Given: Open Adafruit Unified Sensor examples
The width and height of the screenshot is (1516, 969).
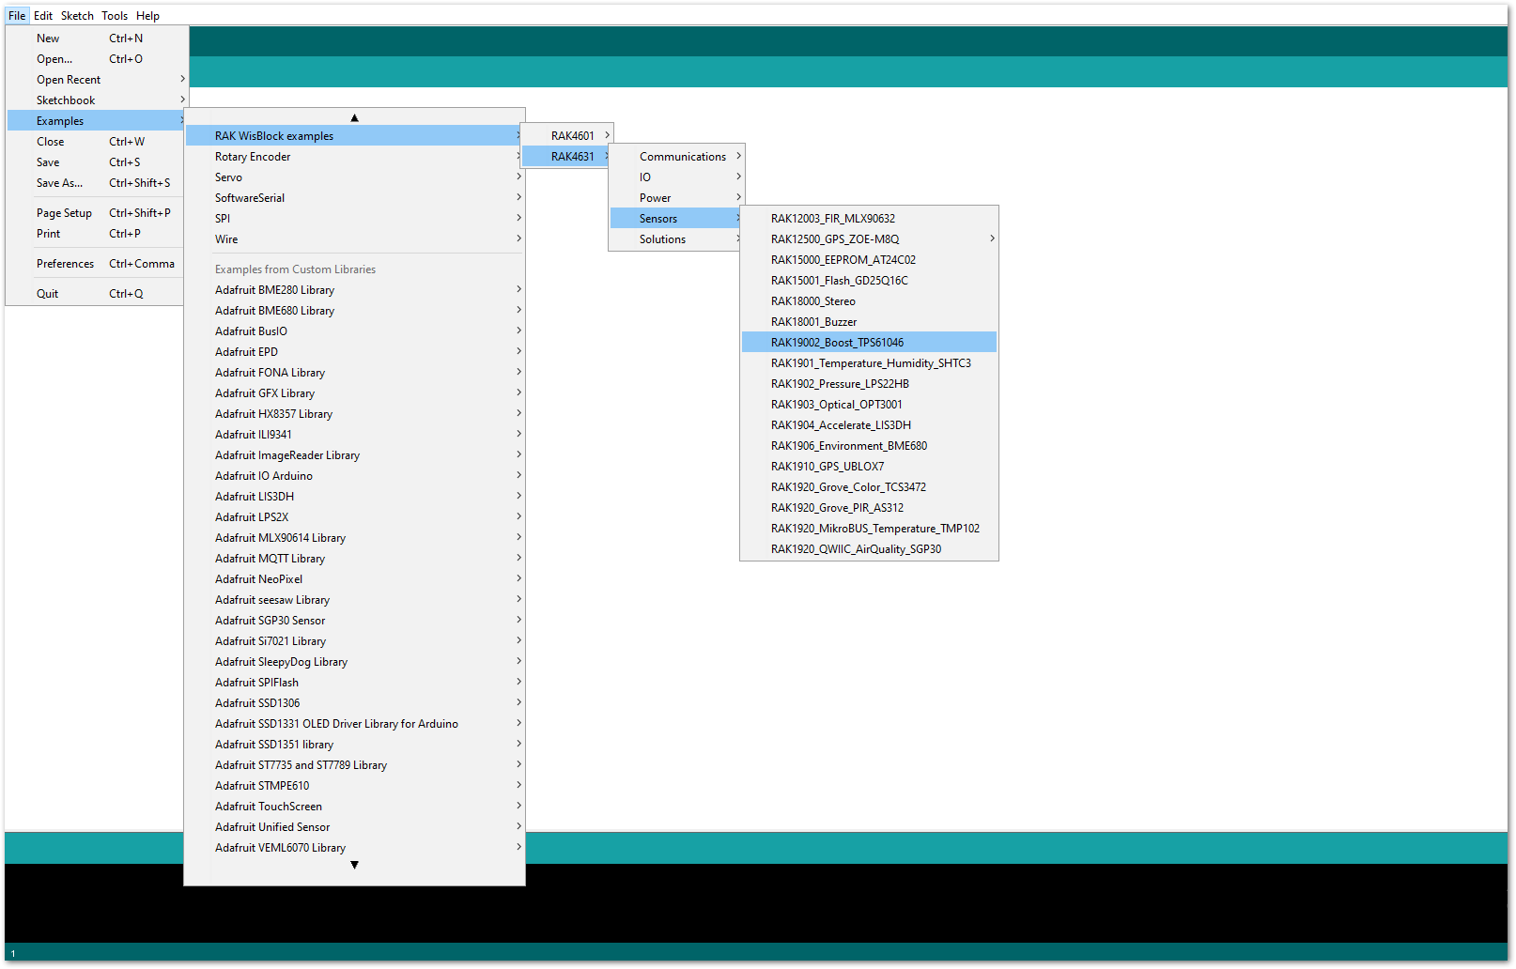Looking at the screenshot, I should click(354, 827).
